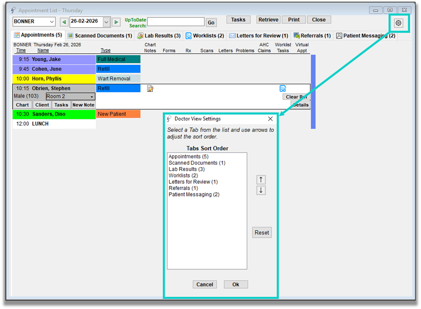421x309 pixels.
Task: Confirm settings with the Ok button
Action: pyautogui.click(x=235, y=284)
